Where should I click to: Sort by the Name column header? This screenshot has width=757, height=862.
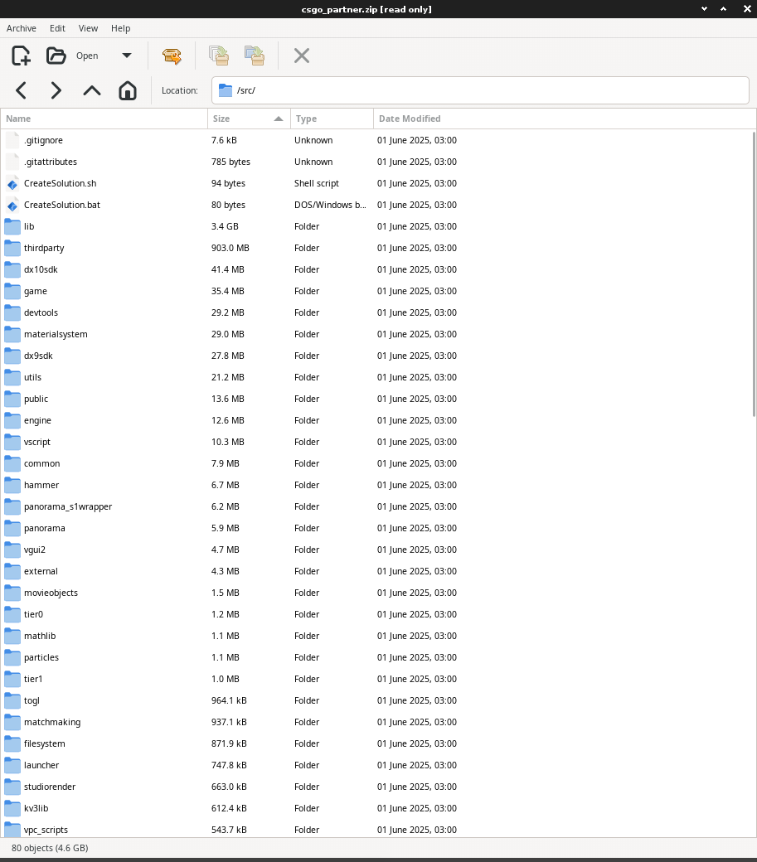pyautogui.click(x=104, y=119)
